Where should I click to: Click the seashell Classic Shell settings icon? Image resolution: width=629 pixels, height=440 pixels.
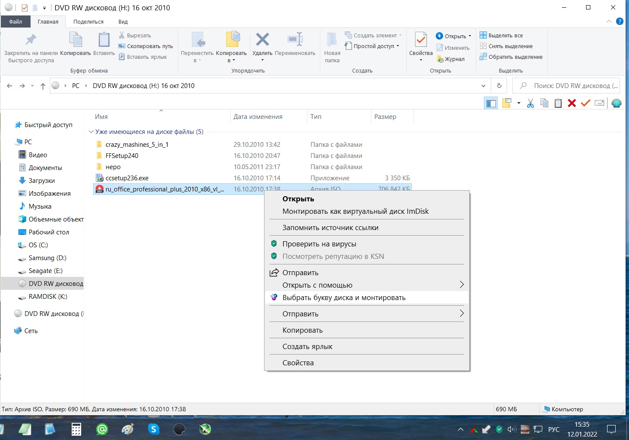617,103
